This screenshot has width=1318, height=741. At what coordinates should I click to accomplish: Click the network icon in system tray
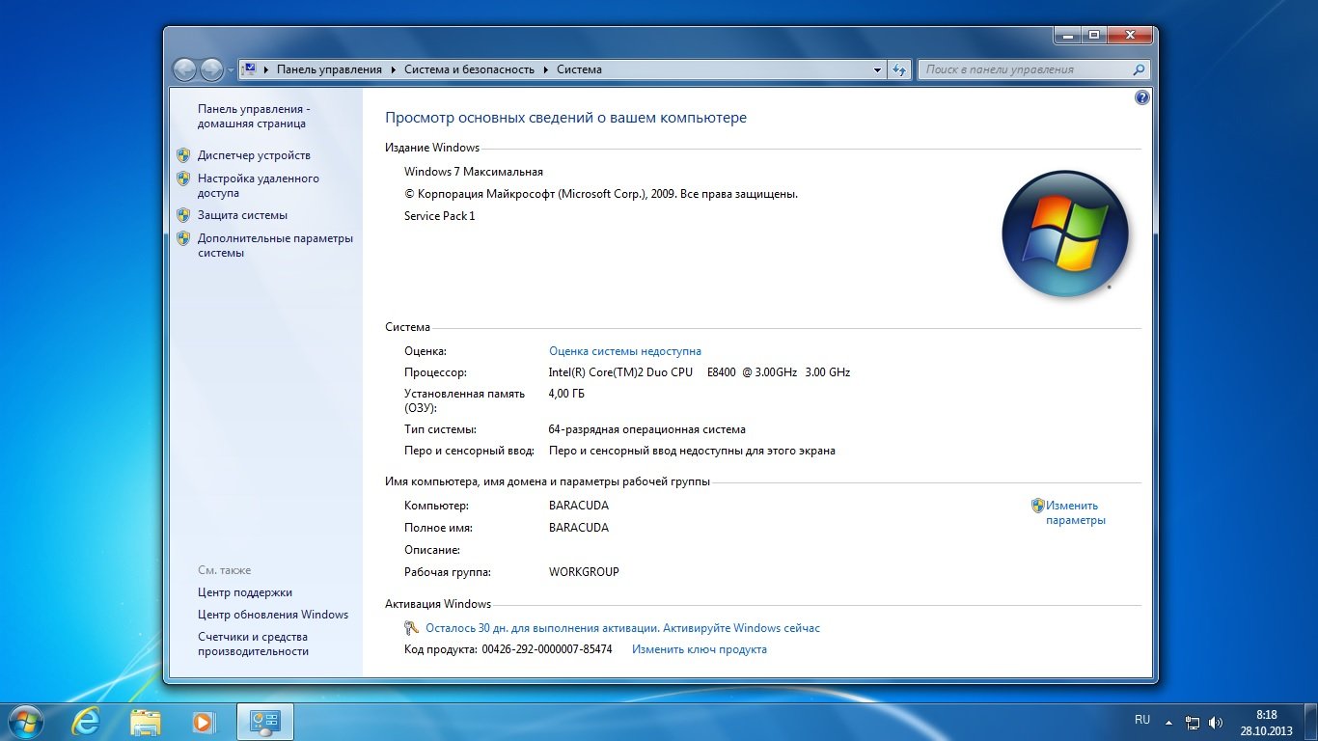[1193, 722]
